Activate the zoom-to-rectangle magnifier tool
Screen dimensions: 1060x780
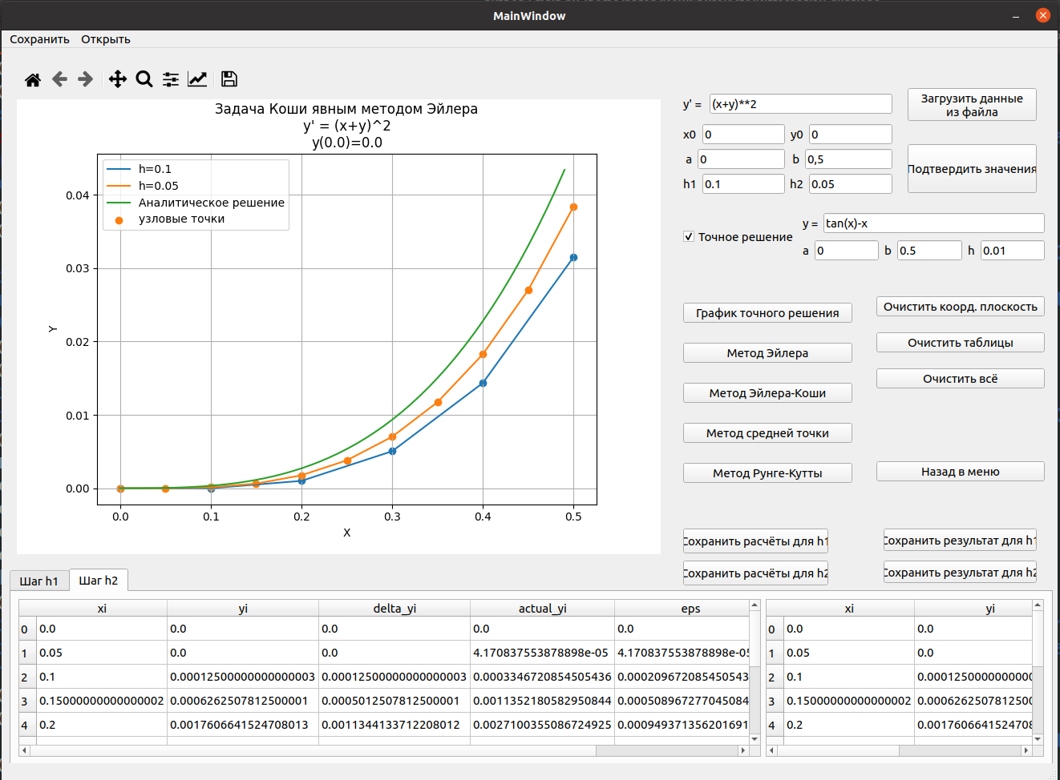(x=144, y=79)
